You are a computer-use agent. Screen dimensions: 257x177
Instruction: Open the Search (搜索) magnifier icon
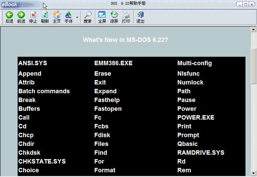coord(87,15)
